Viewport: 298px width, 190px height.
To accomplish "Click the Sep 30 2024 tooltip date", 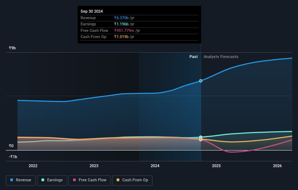I will [x=91, y=11].
